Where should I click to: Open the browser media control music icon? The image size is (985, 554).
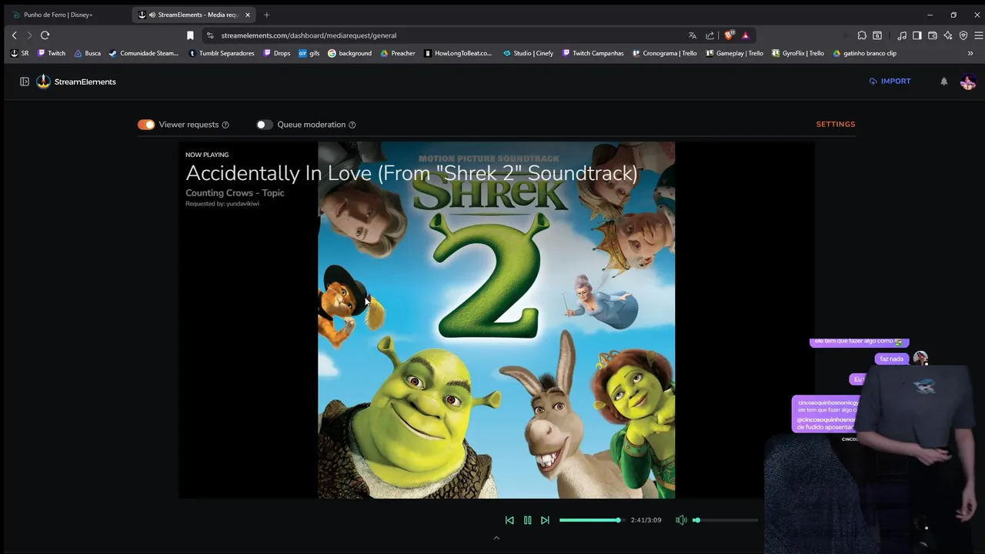902,35
